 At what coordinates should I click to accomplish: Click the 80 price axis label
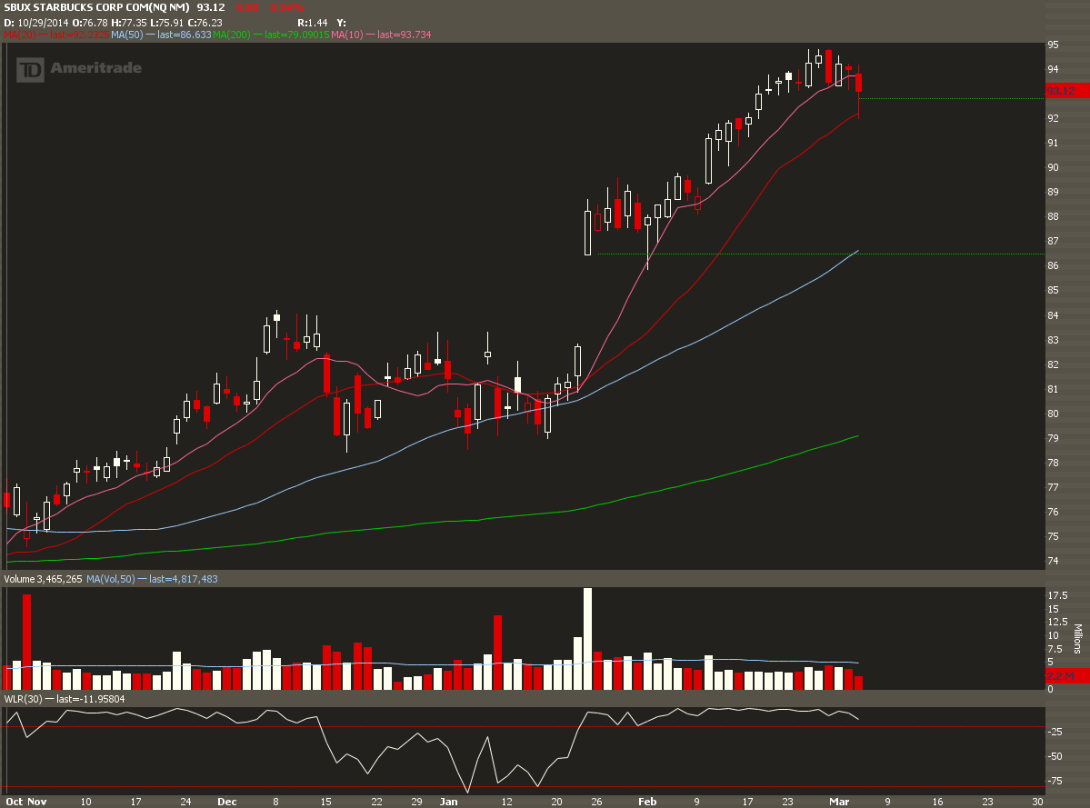tap(1053, 414)
